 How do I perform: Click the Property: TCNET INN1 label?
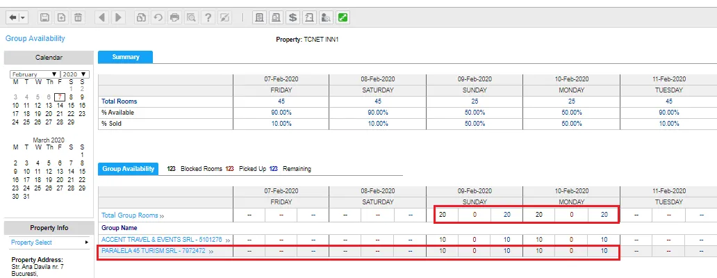pos(307,40)
